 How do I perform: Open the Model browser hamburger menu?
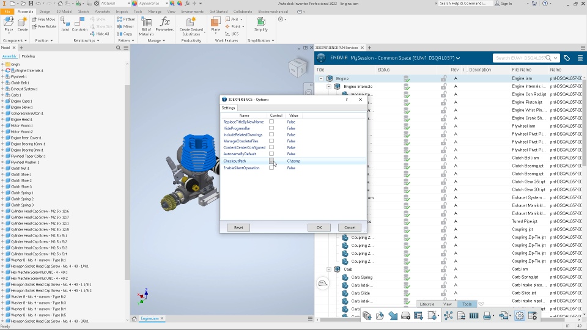coord(126,48)
